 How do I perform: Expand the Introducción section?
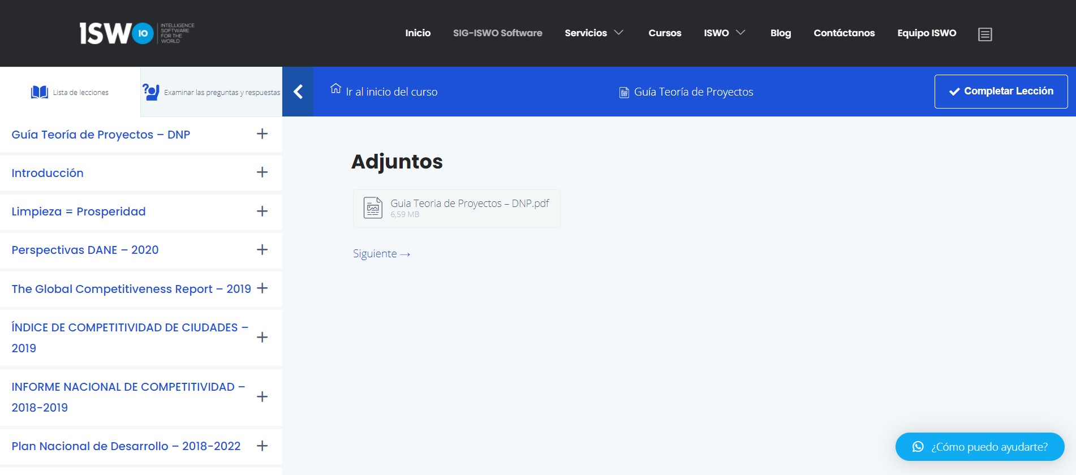262,172
